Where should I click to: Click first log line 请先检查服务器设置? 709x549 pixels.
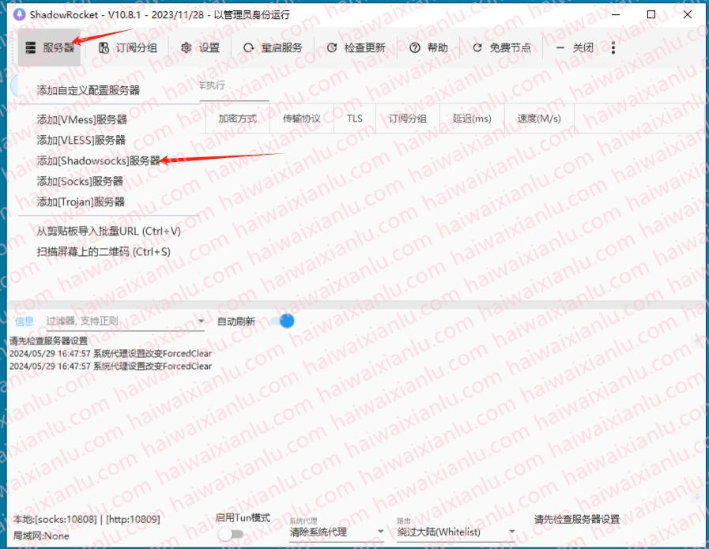point(48,340)
